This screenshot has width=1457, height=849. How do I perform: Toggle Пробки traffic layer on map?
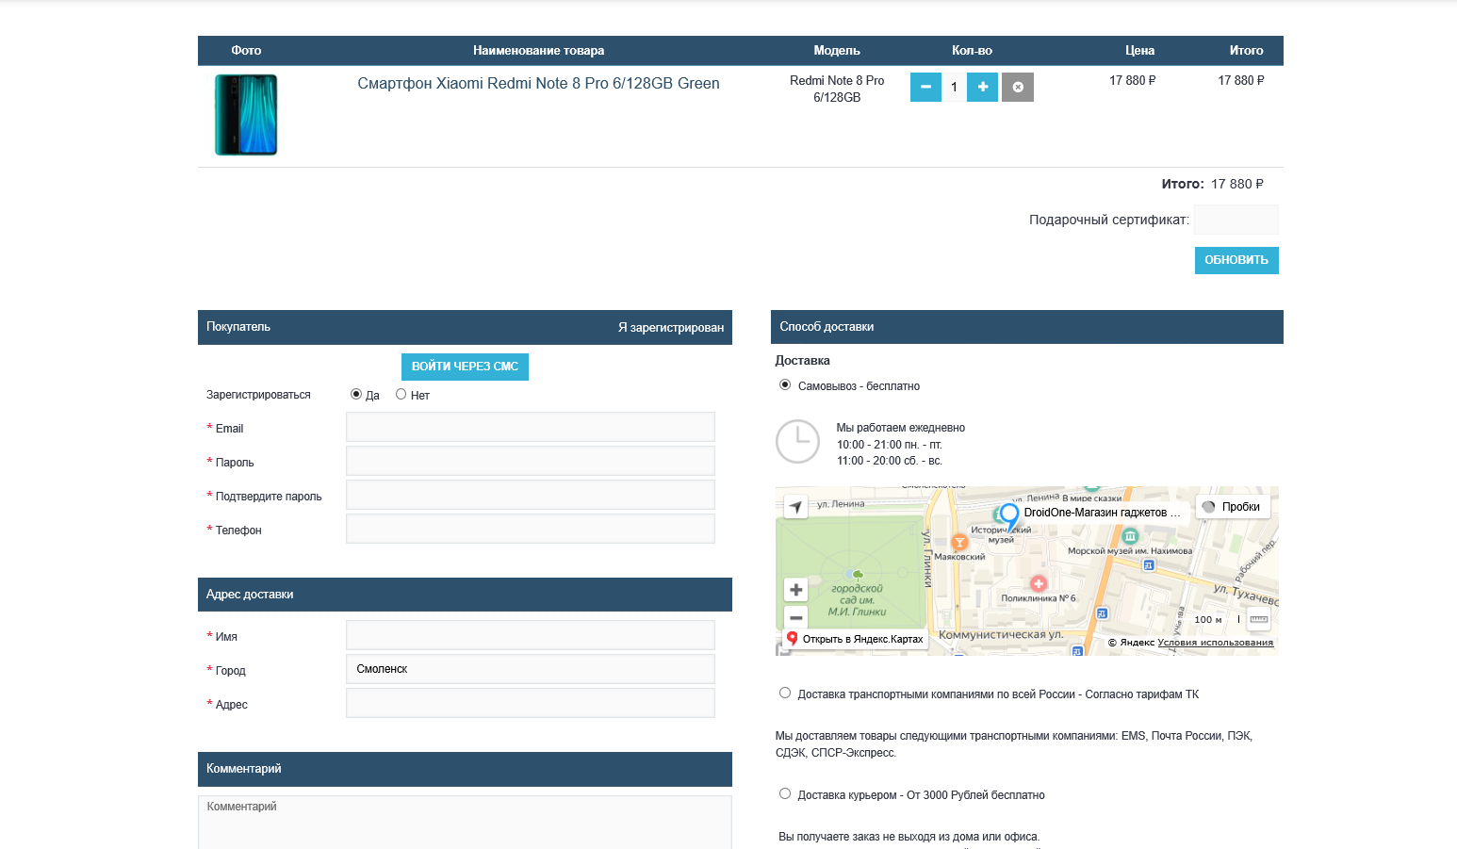click(1233, 507)
